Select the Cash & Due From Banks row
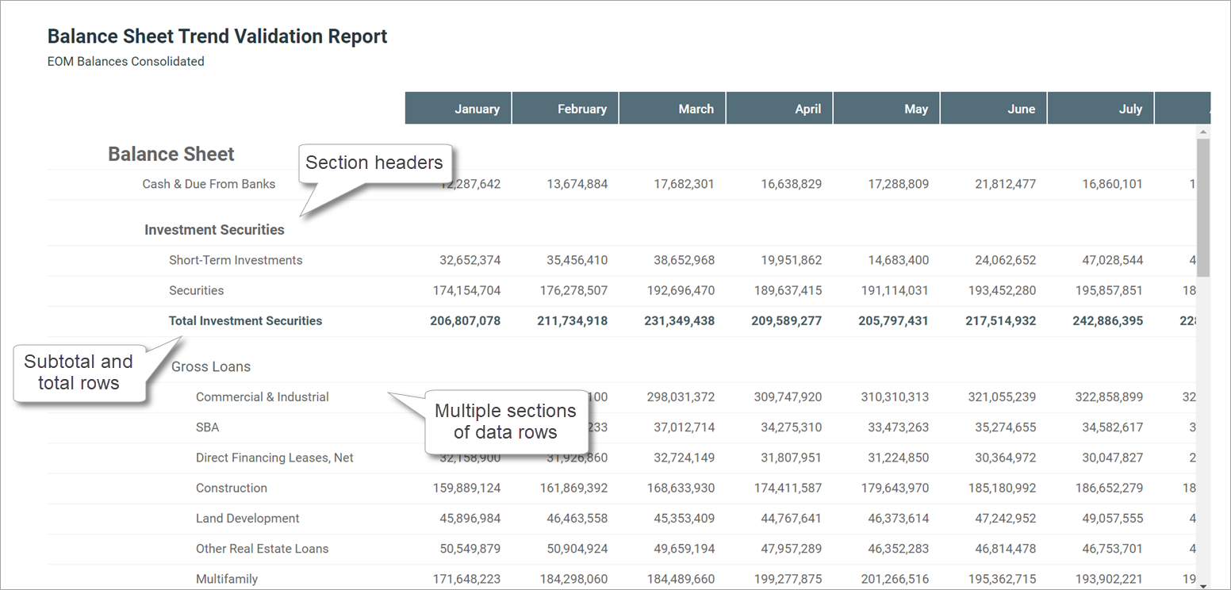The height and width of the screenshot is (590, 1231). tap(209, 184)
